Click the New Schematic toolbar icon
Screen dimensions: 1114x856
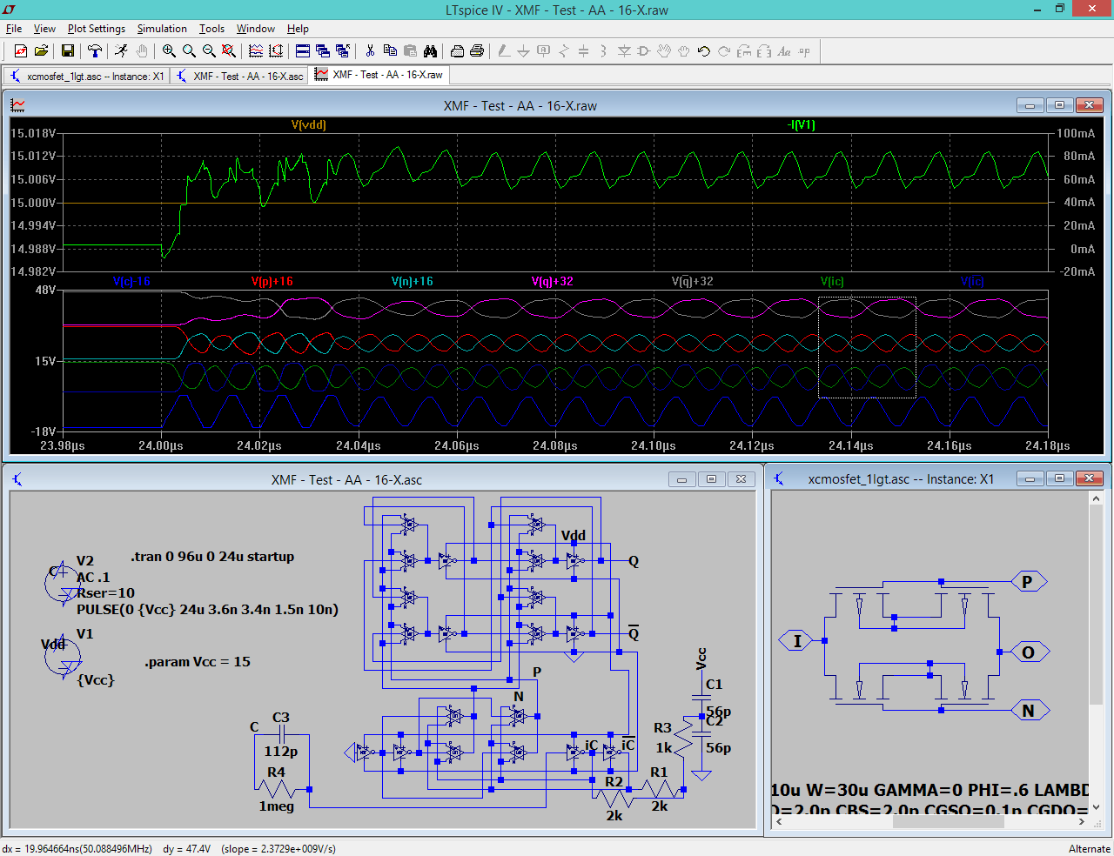pos(21,51)
